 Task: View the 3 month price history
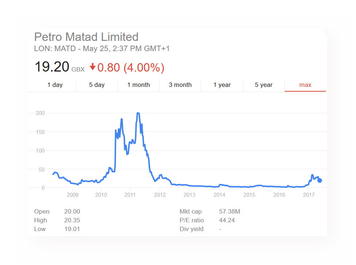[x=180, y=85]
